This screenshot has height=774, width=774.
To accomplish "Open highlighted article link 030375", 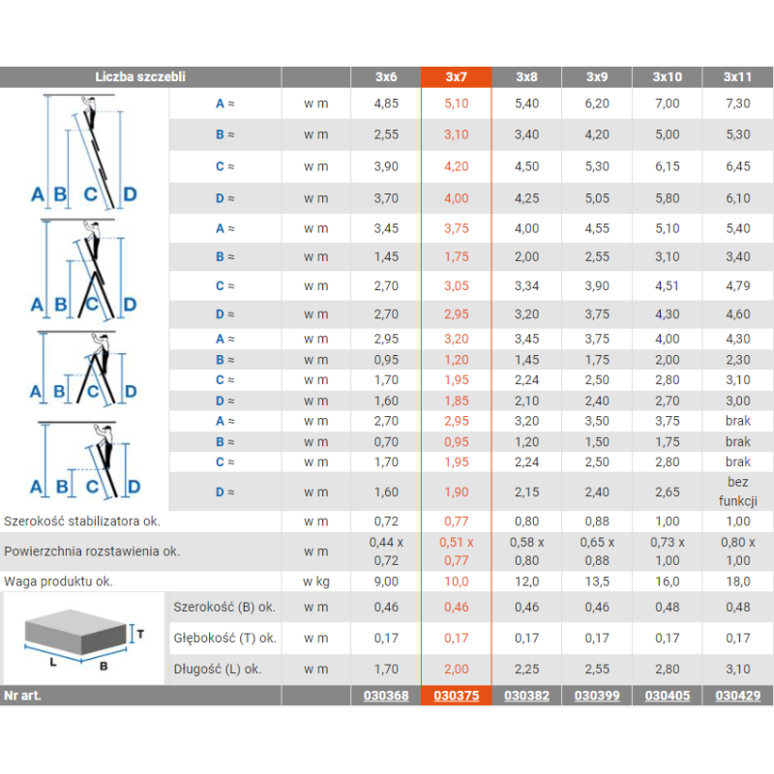I will click(456, 696).
